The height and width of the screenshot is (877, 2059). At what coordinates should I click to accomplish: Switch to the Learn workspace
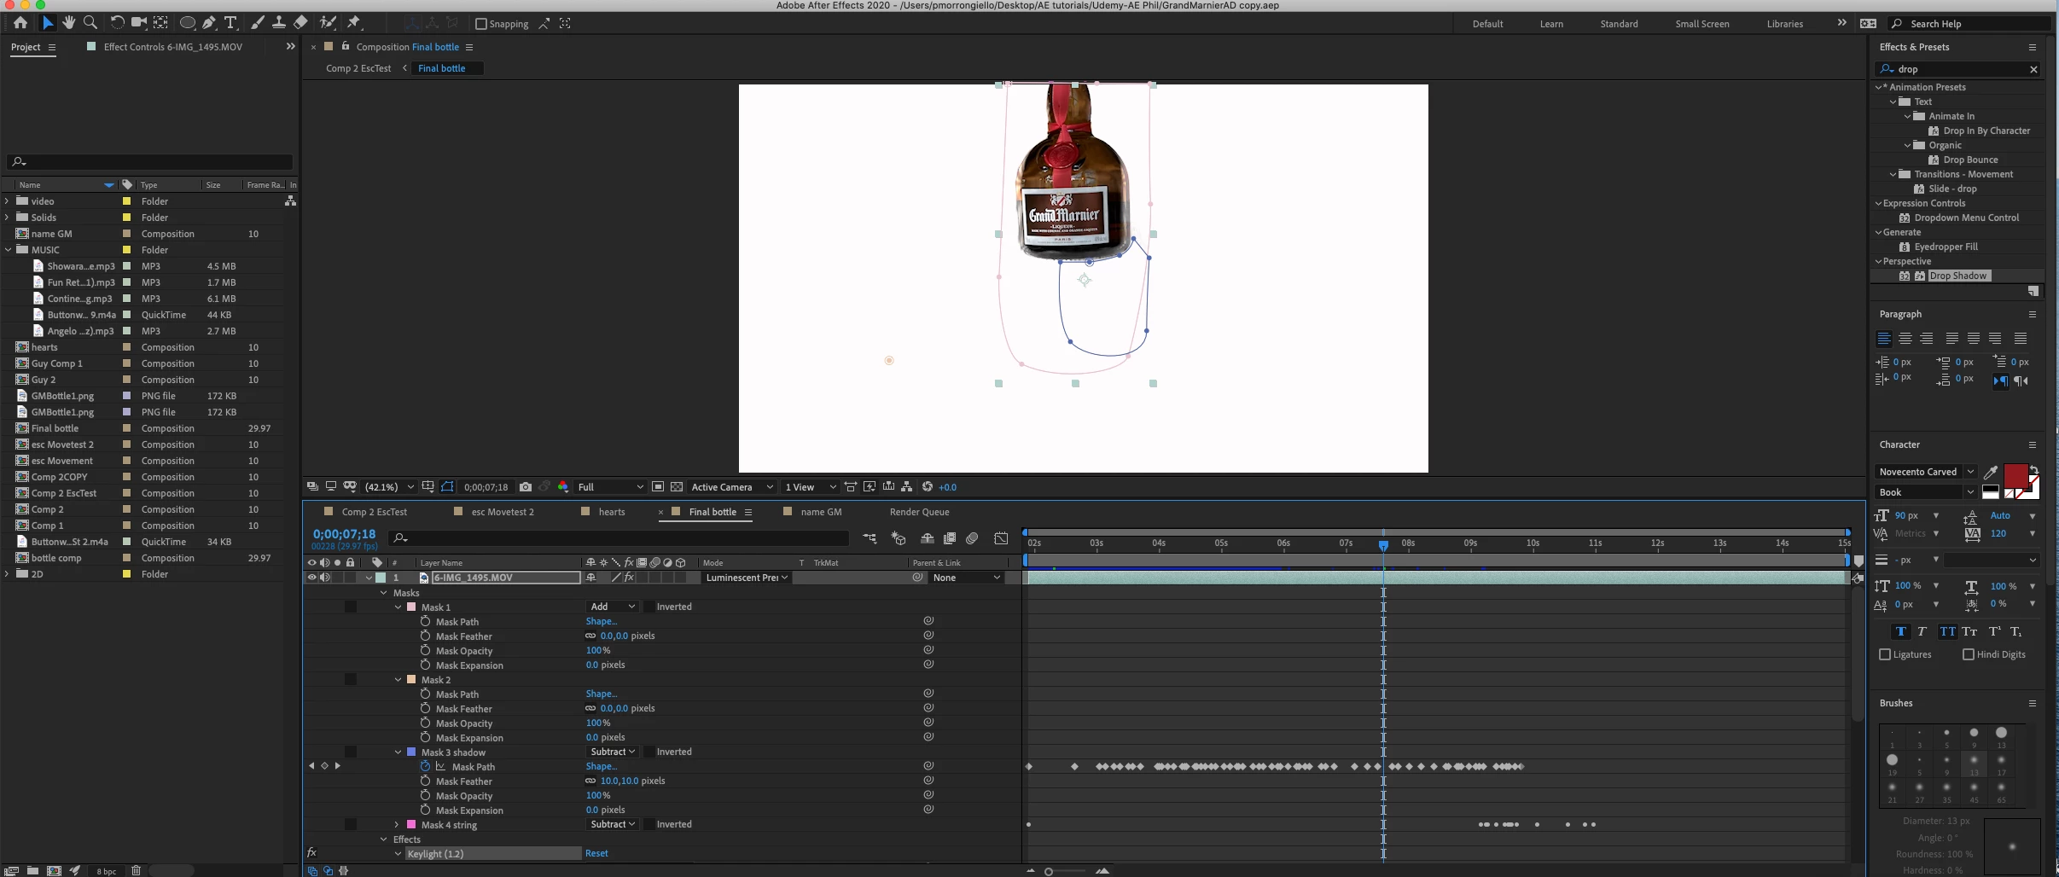[1551, 24]
